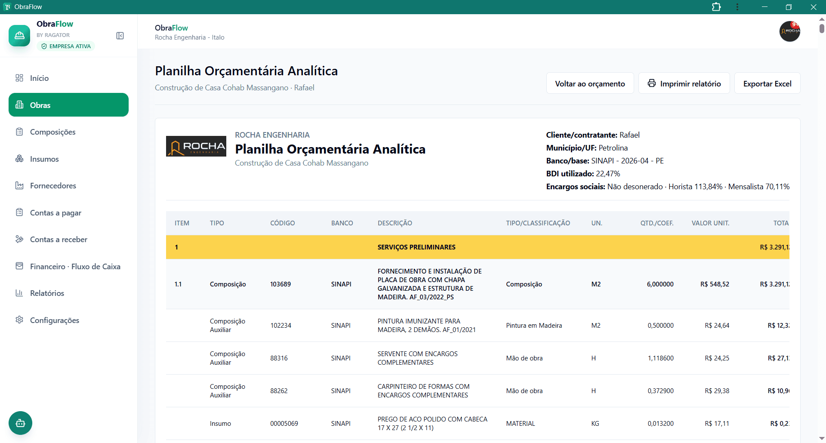Click the Configurações gear icon

[x=19, y=320]
